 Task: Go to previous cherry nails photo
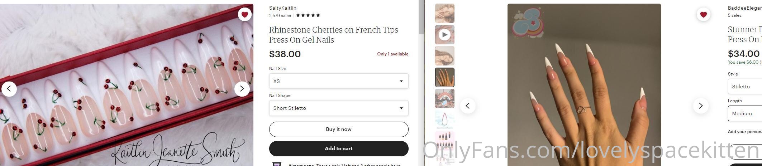click(x=9, y=89)
